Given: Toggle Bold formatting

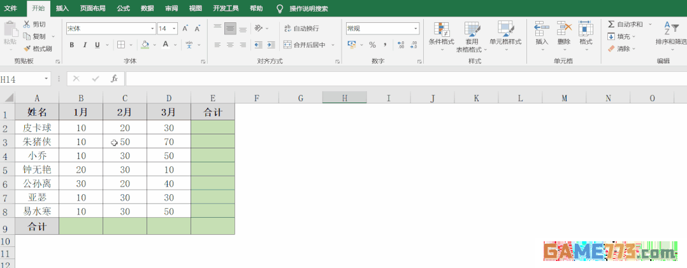Looking at the screenshot, I should pos(72,45).
